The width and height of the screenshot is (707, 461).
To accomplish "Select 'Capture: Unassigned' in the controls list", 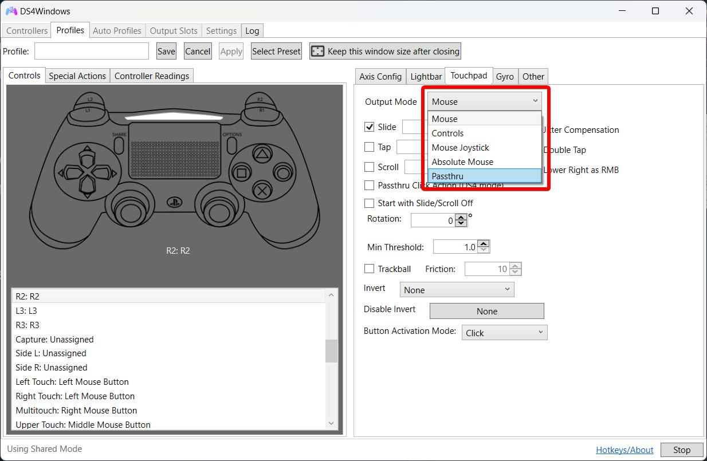I will tap(168, 339).
